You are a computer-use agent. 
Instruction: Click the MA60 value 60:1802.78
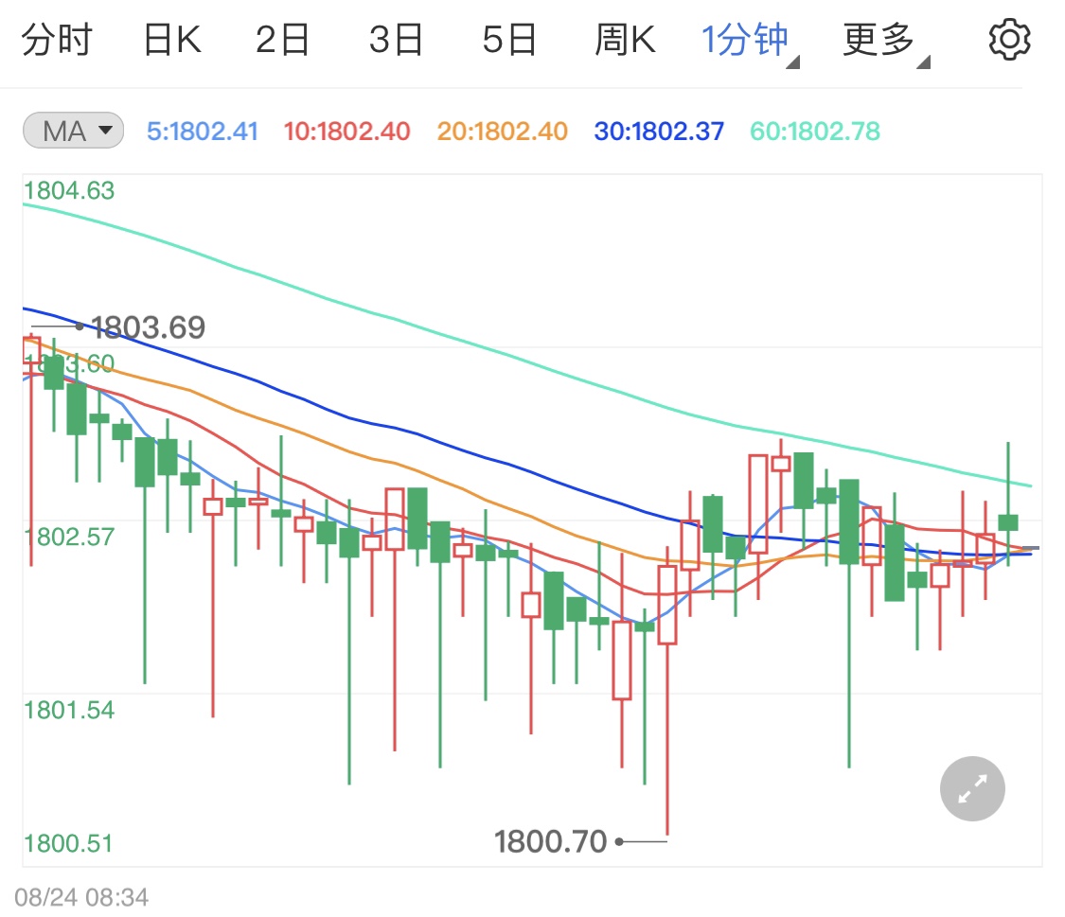[815, 131]
